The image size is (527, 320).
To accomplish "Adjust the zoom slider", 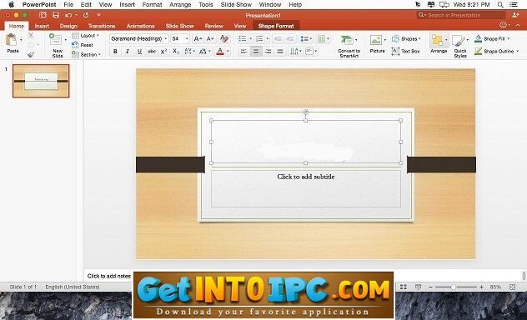I will [x=454, y=287].
